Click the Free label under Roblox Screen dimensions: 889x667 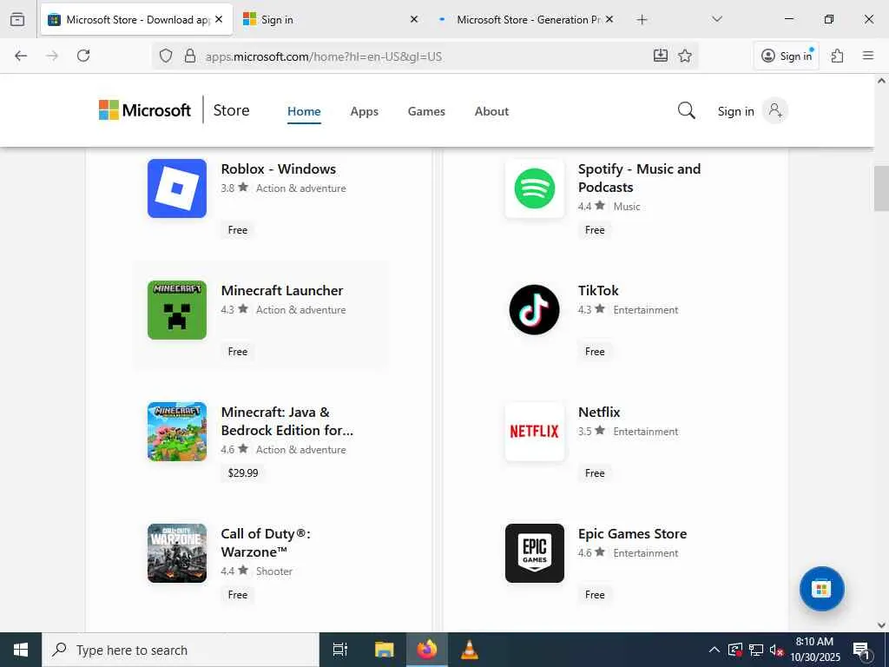point(238,229)
